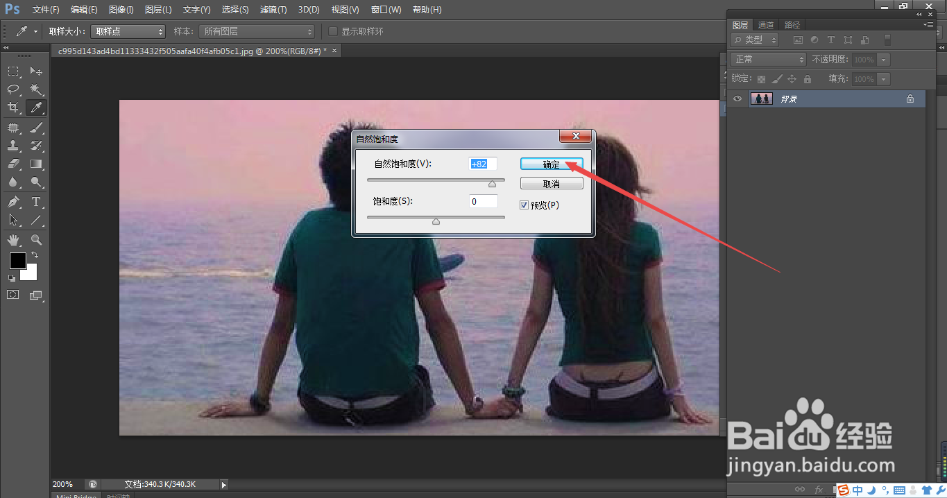Filter layers by type layers
947x498 pixels.
point(830,40)
